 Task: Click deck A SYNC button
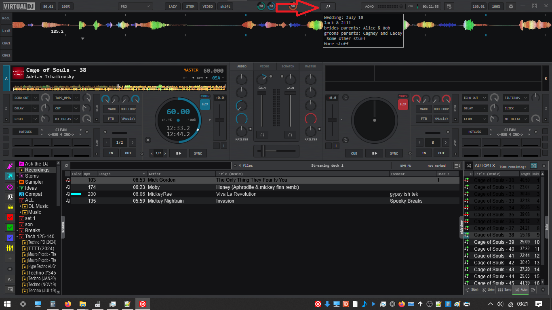198,153
